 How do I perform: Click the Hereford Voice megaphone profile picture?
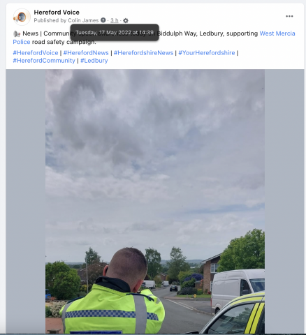(22, 17)
